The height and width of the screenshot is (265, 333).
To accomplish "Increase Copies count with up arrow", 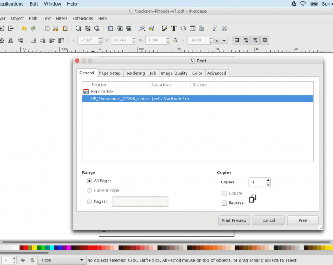I will click(x=268, y=180).
